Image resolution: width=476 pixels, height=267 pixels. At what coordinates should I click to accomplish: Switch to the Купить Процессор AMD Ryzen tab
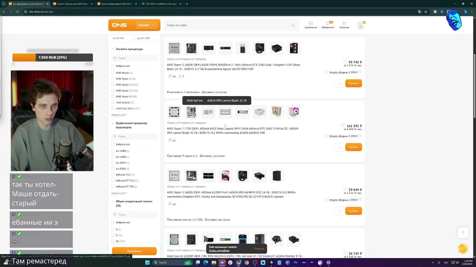tap(73, 4)
